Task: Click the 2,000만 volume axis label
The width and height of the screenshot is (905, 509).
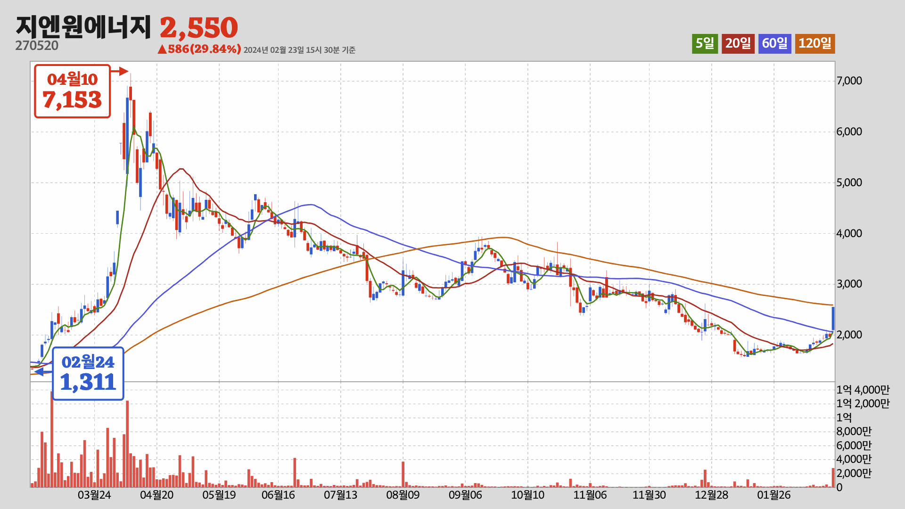Action: coord(854,473)
